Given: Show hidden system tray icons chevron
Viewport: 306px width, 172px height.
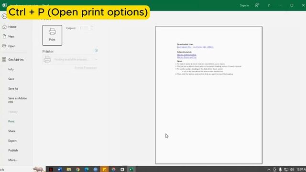Looking at the screenshot, I should (269, 170).
